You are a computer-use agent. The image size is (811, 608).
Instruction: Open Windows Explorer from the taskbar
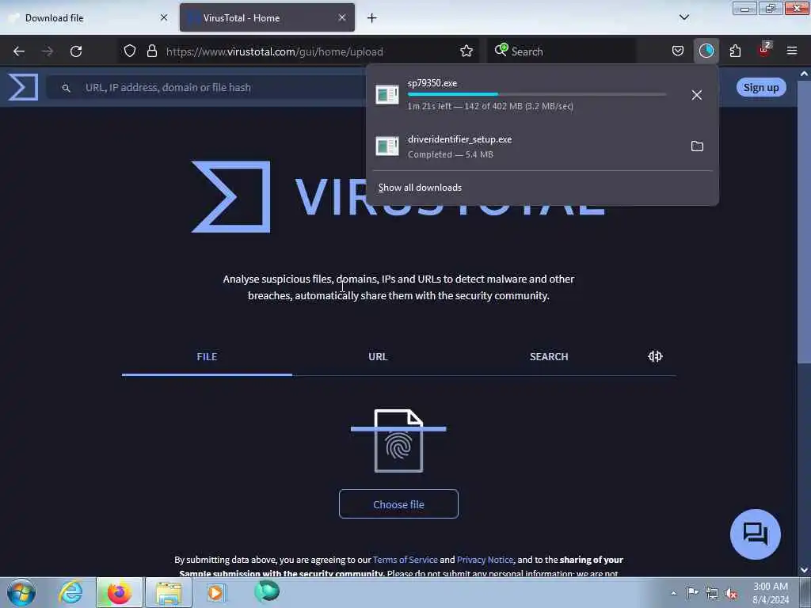[x=169, y=593]
